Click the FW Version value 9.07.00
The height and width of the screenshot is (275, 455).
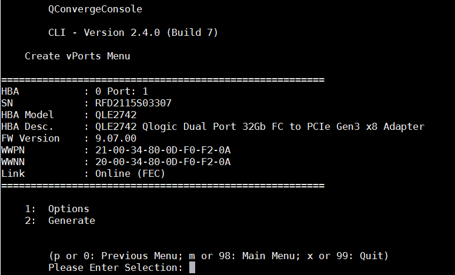(116, 138)
